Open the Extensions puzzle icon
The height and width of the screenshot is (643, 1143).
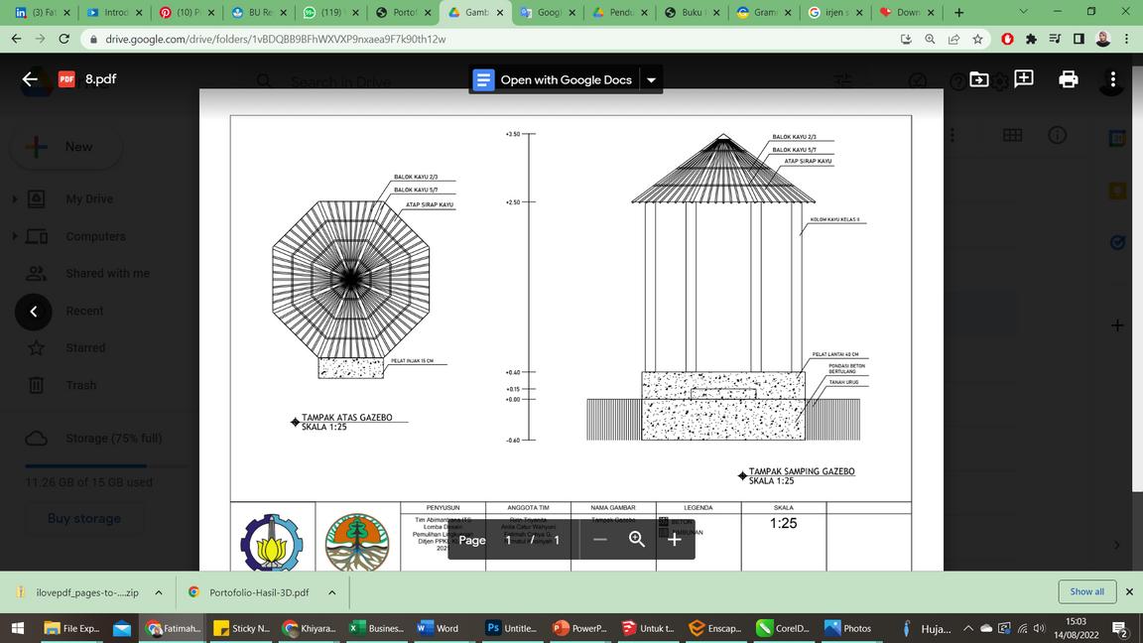click(1031, 40)
